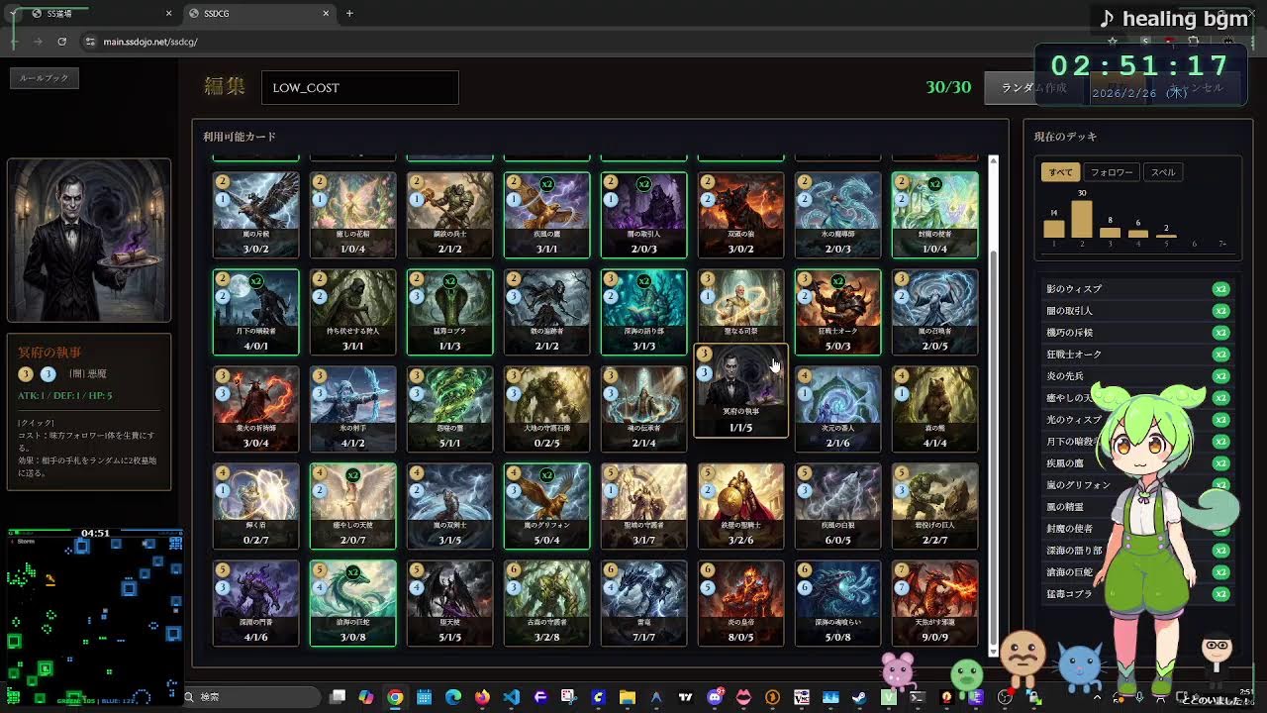Open Discord from the taskbar
The width and height of the screenshot is (1267, 713).
point(715,697)
